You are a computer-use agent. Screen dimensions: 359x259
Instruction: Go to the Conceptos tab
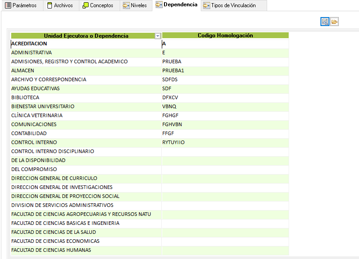(x=98, y=5)
